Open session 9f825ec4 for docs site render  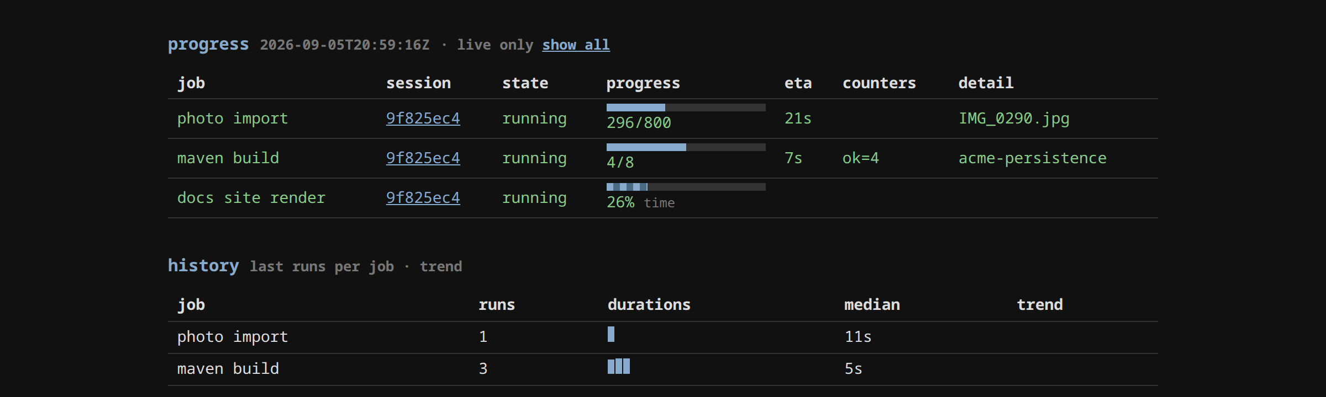pyautogui.click(x=423, y=198)
